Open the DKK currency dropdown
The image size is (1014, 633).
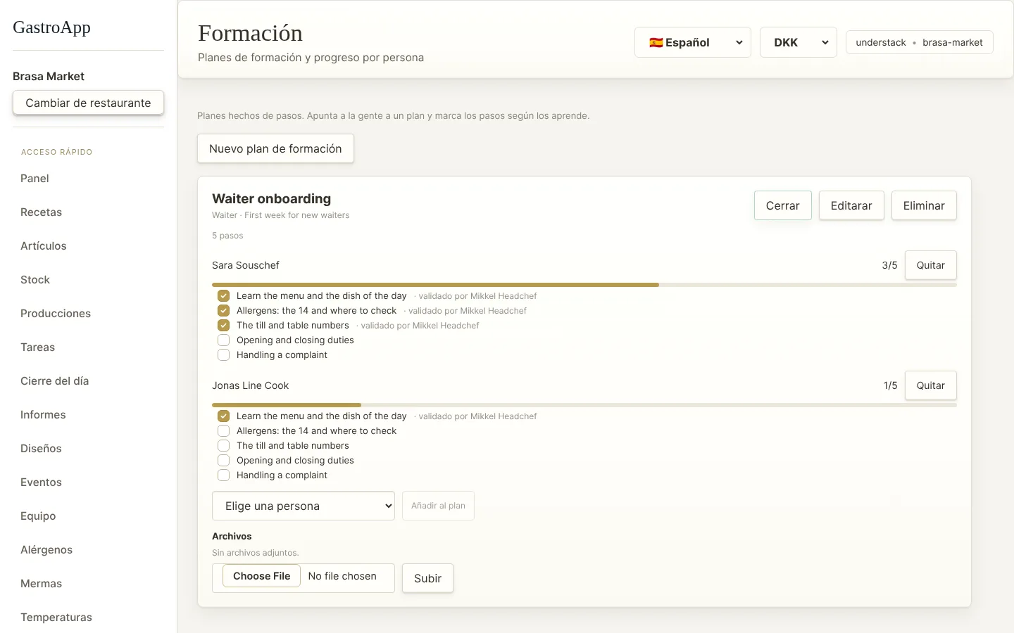(799, 42)
